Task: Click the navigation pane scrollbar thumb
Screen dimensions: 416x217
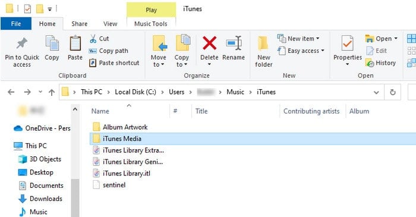Action: [x=75, y=198]
